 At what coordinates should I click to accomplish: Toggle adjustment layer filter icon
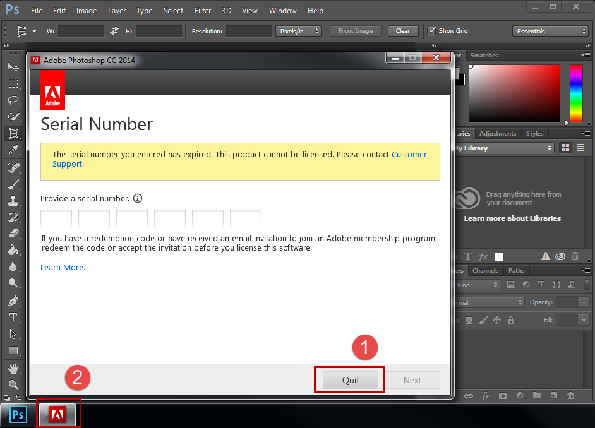click(x=526, y=284)
